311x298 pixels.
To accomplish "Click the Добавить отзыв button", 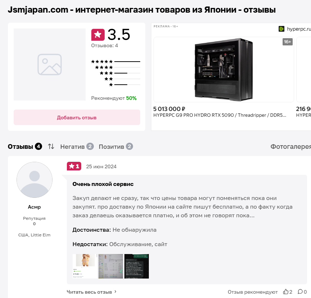I will [x=77, y=117].
